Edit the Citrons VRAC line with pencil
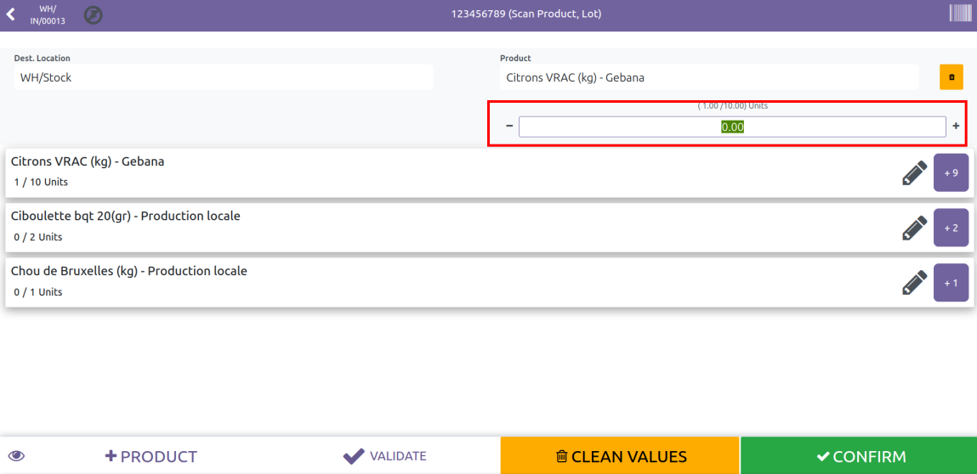 point(914,172)
